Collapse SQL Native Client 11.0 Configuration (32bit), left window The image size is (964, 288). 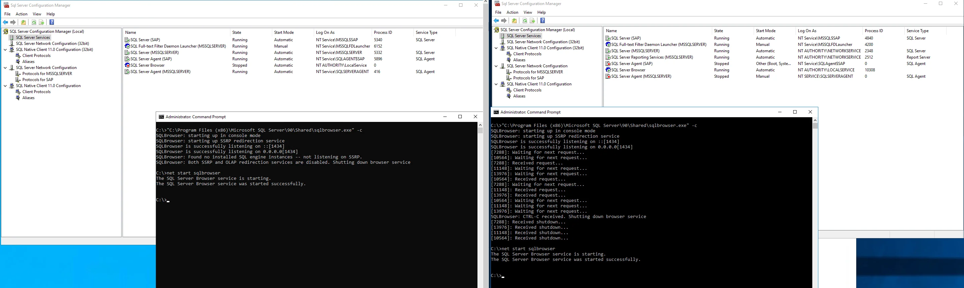point(5,50)
